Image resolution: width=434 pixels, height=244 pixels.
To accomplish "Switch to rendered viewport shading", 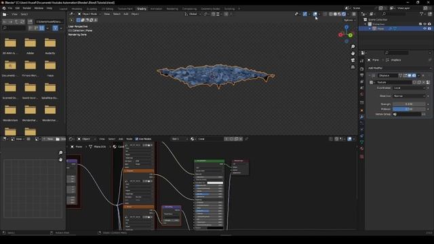I will [x=344, y=14].
